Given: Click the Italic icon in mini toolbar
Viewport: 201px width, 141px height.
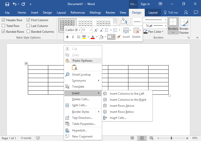Looking at the screenshot, I should (x=73, y=37).
